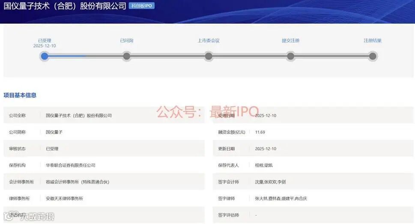The image size is (415, 224).
Task: Click the 2025-12-10 date under 已受理
Action: pyautogui.click(x=45, y=46)
